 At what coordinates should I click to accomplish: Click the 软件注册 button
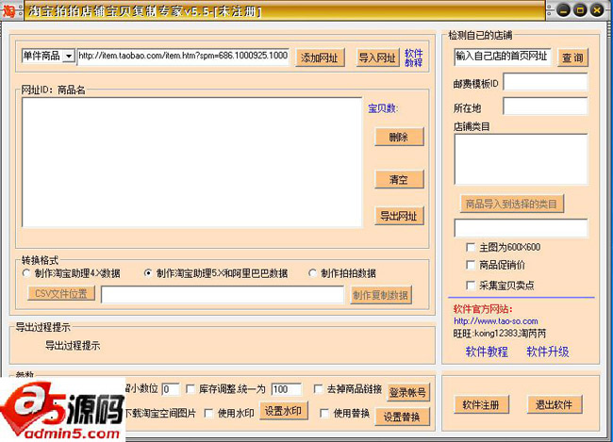(x=481, y=405)
